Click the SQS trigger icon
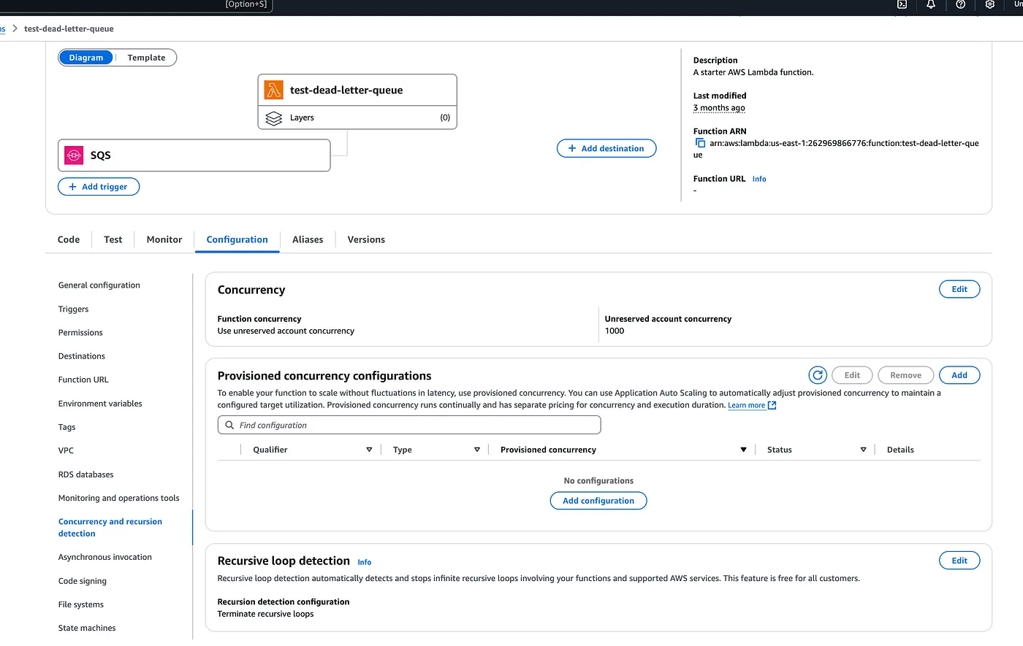This screenshot has height=646, width=1023. (x=74, y=155)
